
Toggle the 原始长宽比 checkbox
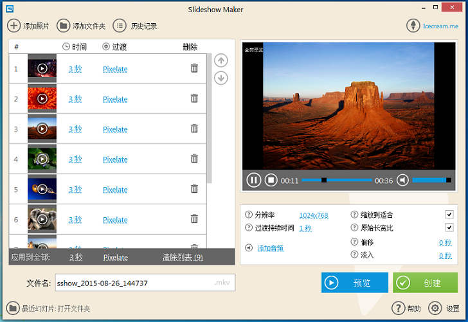point(449,228)
